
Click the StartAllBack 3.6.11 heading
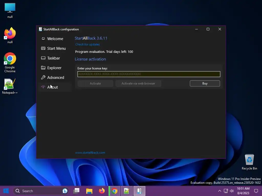tap(91, 38)
